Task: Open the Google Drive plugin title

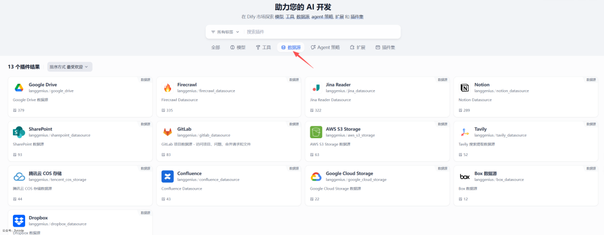Action: point(43,84)
